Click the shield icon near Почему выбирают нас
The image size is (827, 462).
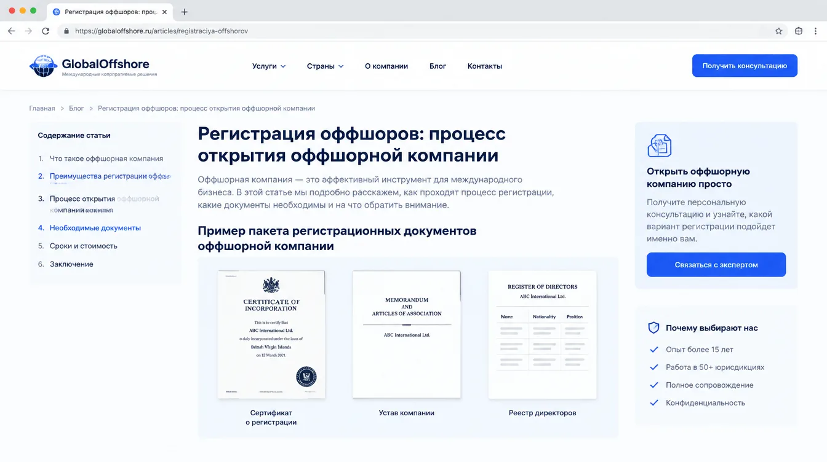point(653,328)
